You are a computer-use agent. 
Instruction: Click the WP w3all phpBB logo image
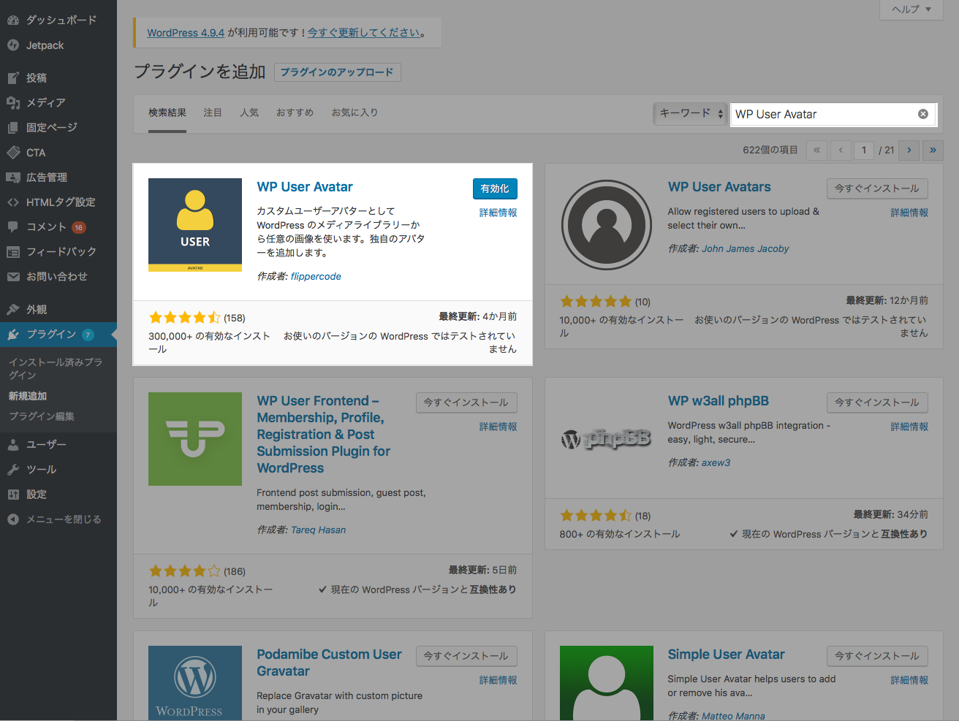(x=606, y=439)
